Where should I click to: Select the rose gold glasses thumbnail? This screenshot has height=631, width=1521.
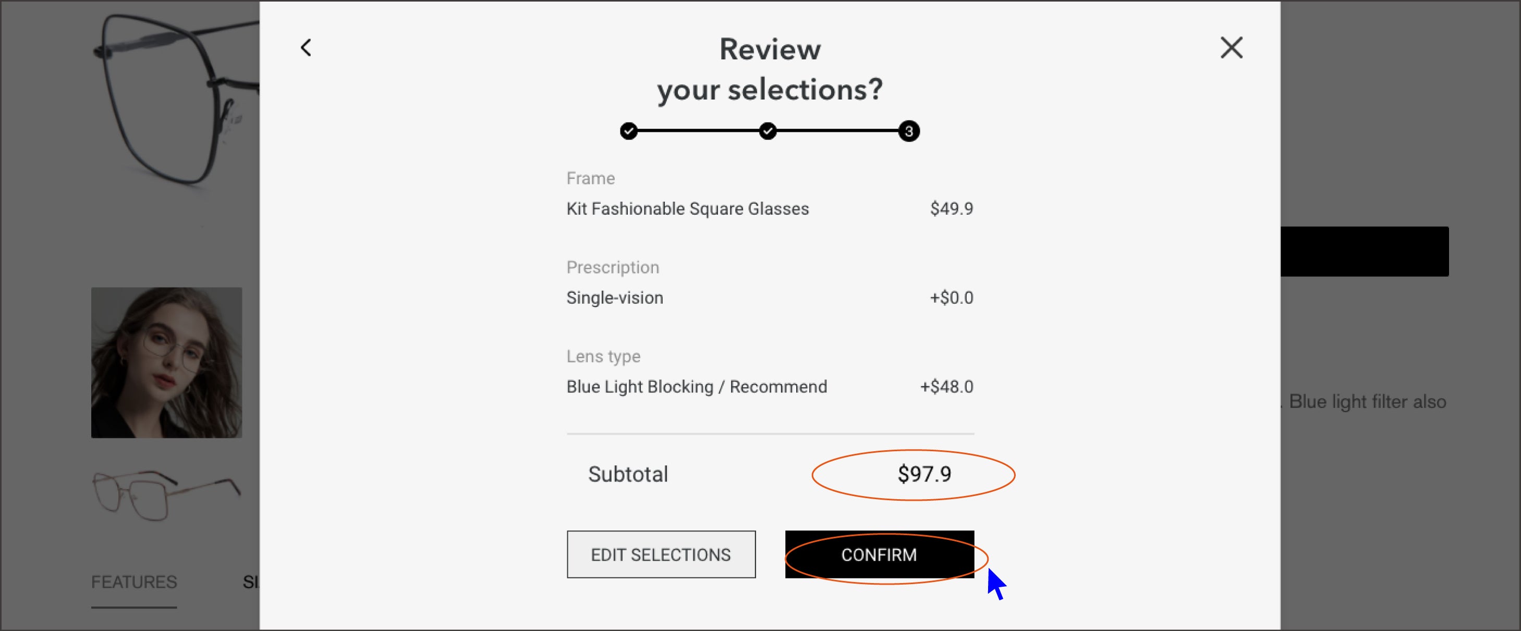tap(166, 494)
